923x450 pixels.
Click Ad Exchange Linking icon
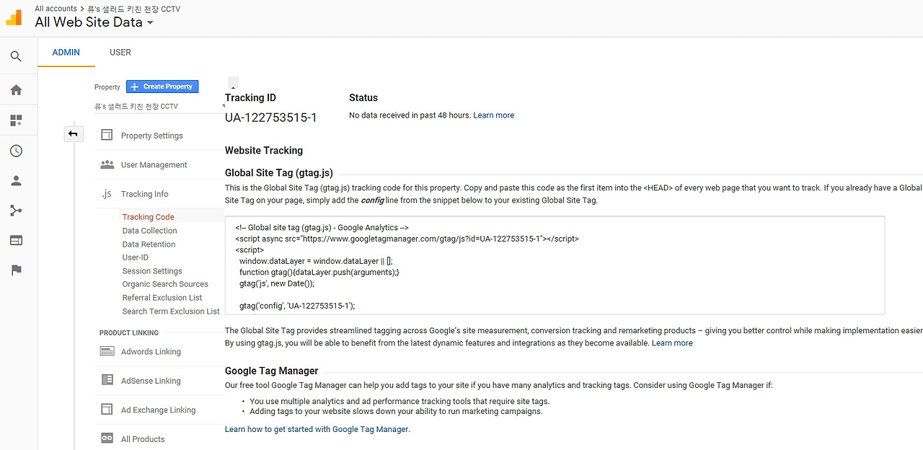[107, 410]
